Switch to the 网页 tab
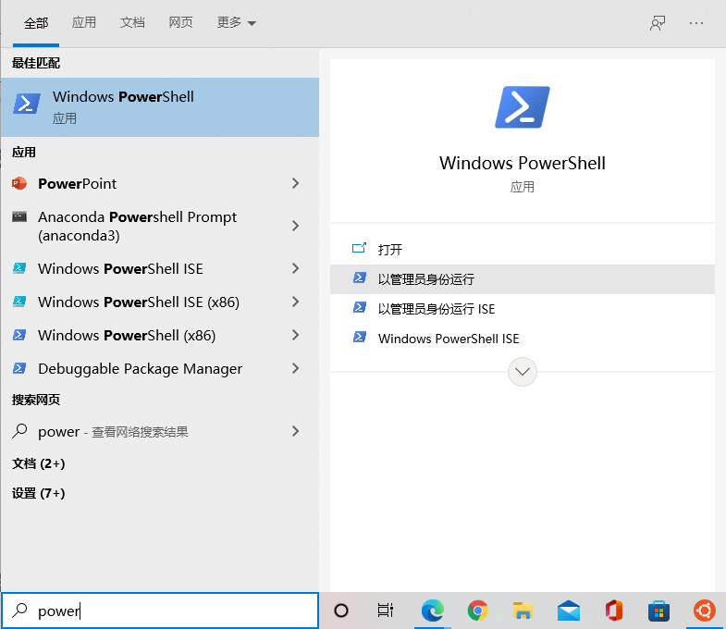 180,23
